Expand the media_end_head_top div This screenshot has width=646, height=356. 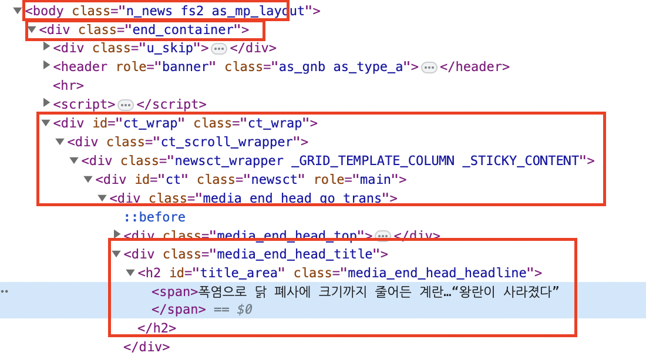[x=117, y=234]
